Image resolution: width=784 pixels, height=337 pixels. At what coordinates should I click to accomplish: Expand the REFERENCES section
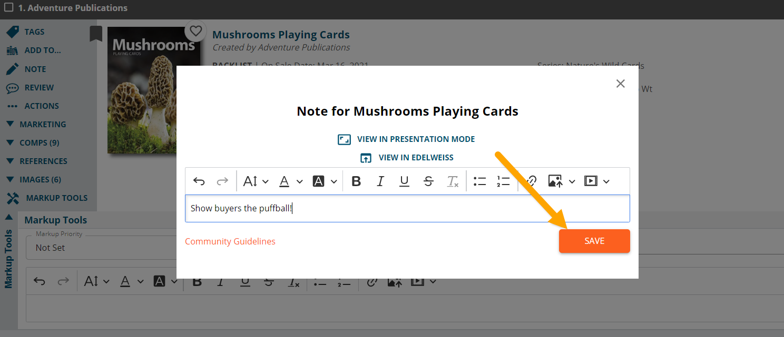point(37,161)
